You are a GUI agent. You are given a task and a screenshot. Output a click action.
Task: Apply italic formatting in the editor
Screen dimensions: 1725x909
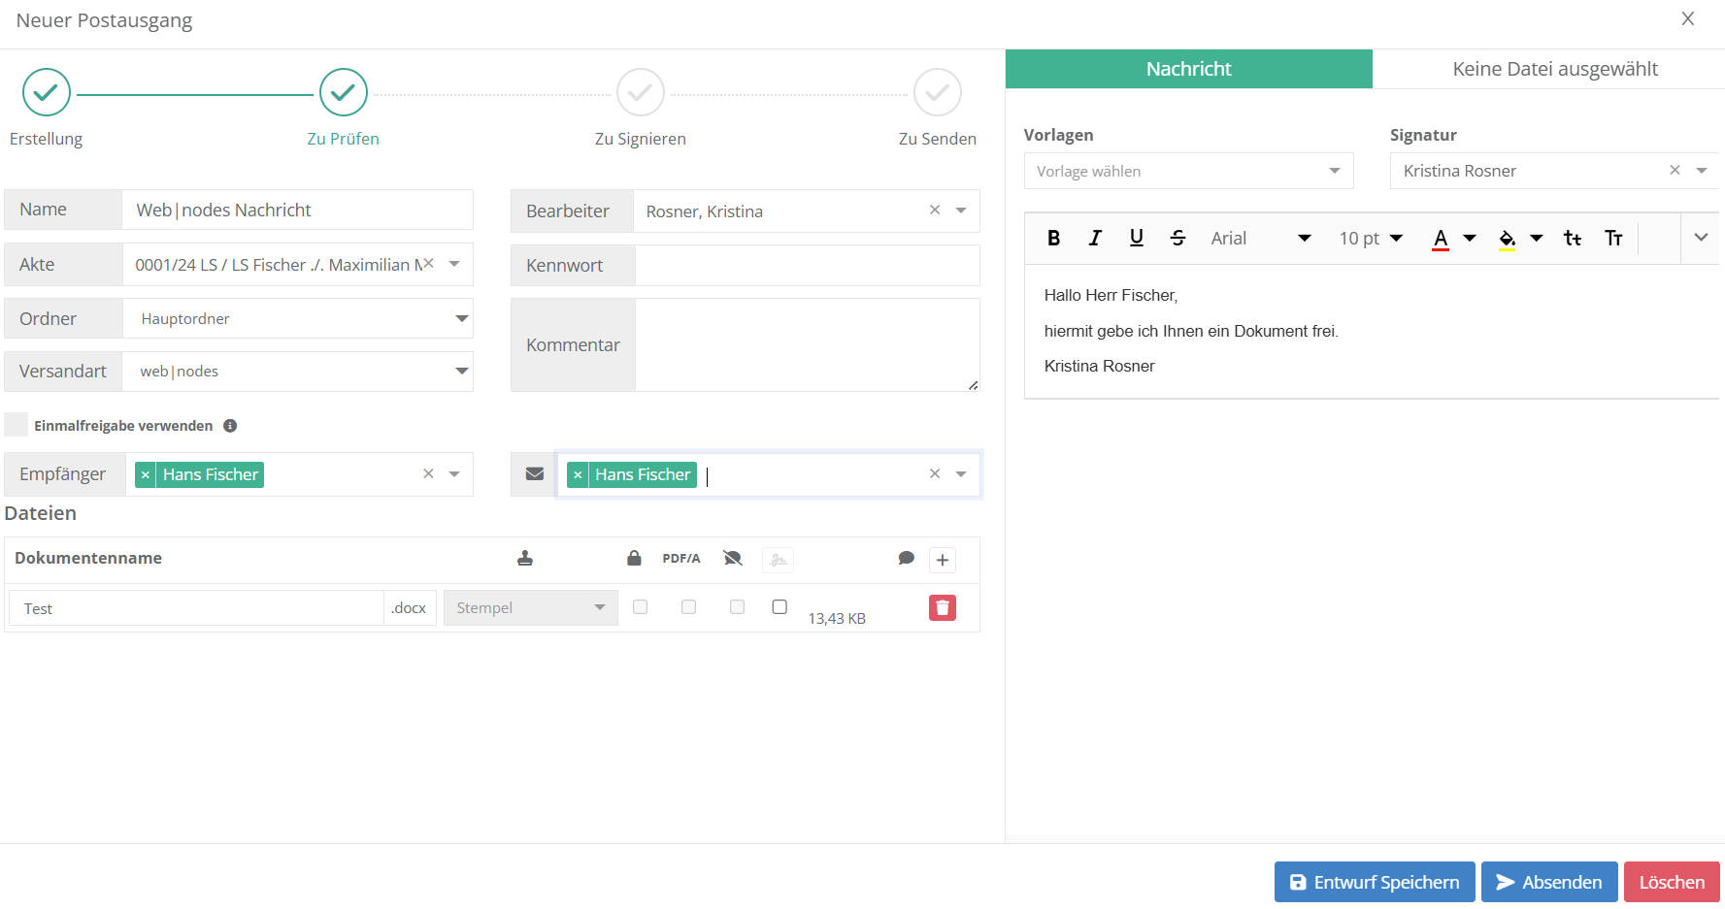click(x=1095, y=239)
